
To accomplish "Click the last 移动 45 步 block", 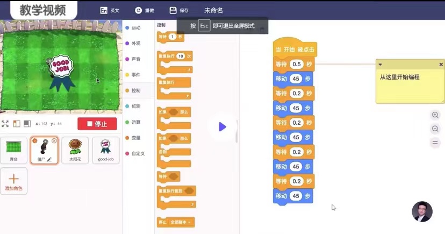I will (293, 196).
